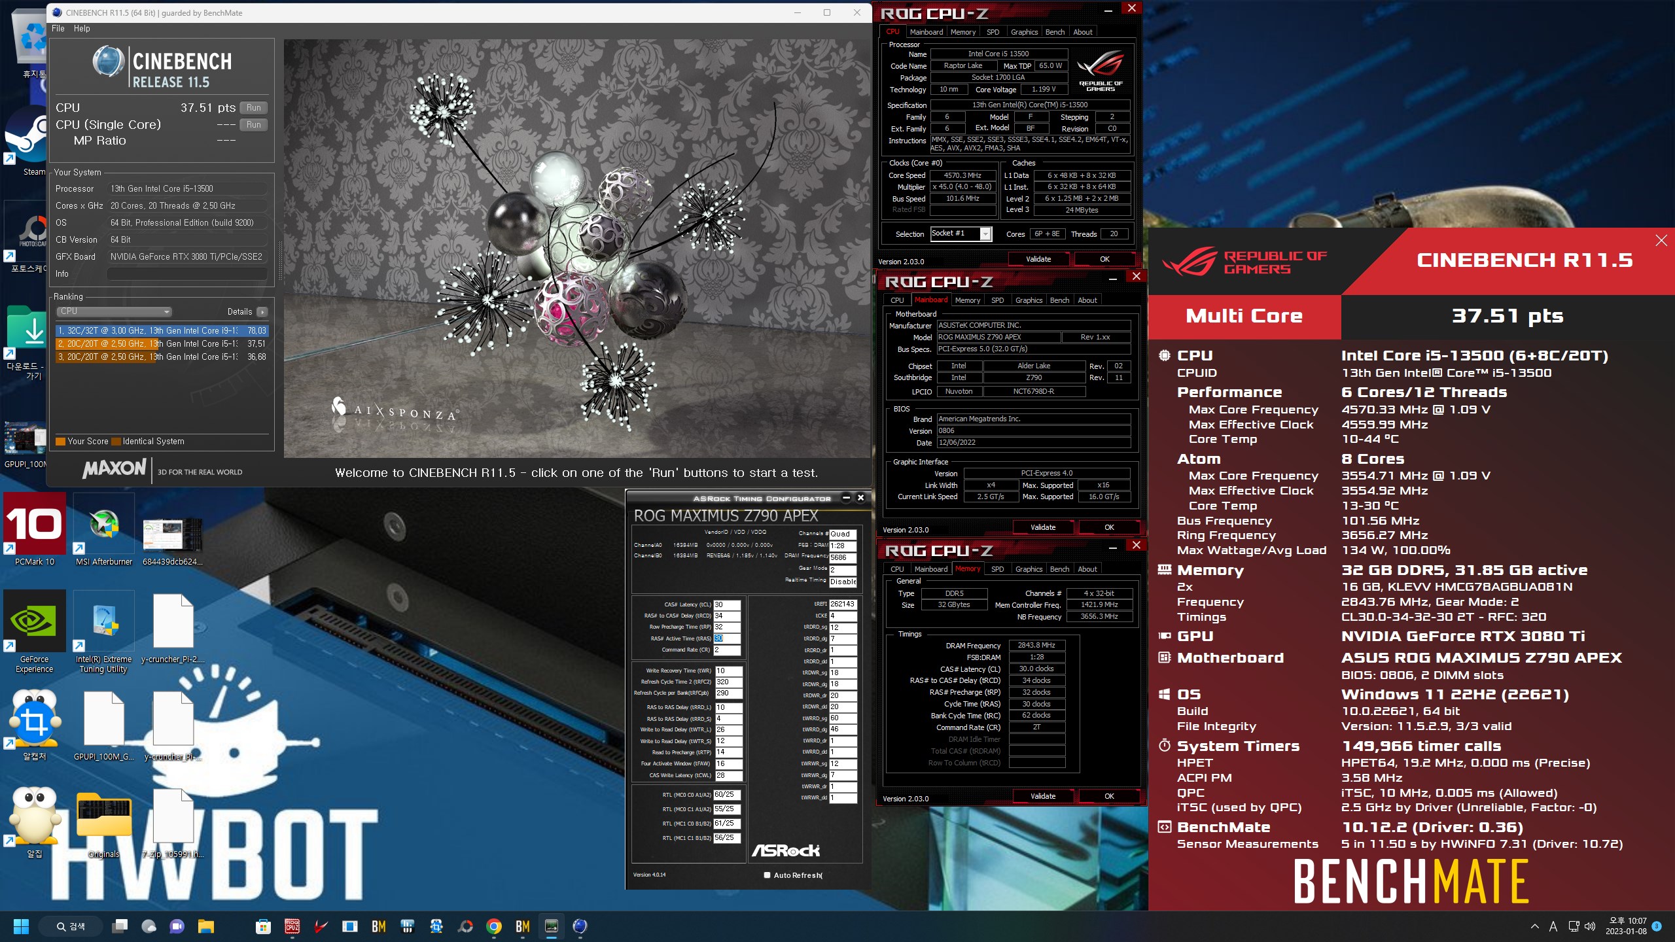Screen dimensions: 1675x942
Task: Click the RAS# to CAS# Delay (tRCD) field
Action: [x=726, y=616]
